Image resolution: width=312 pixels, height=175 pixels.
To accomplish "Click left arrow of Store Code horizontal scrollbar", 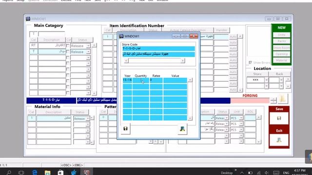I will pyautogui.click(x=126, y=60).
